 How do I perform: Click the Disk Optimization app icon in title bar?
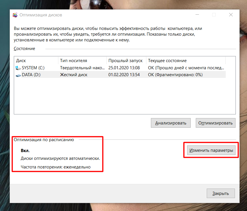[x=15, y=15]
